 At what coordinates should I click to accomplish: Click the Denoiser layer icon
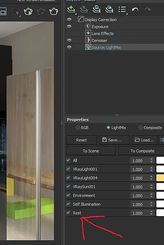click(88, 40)
